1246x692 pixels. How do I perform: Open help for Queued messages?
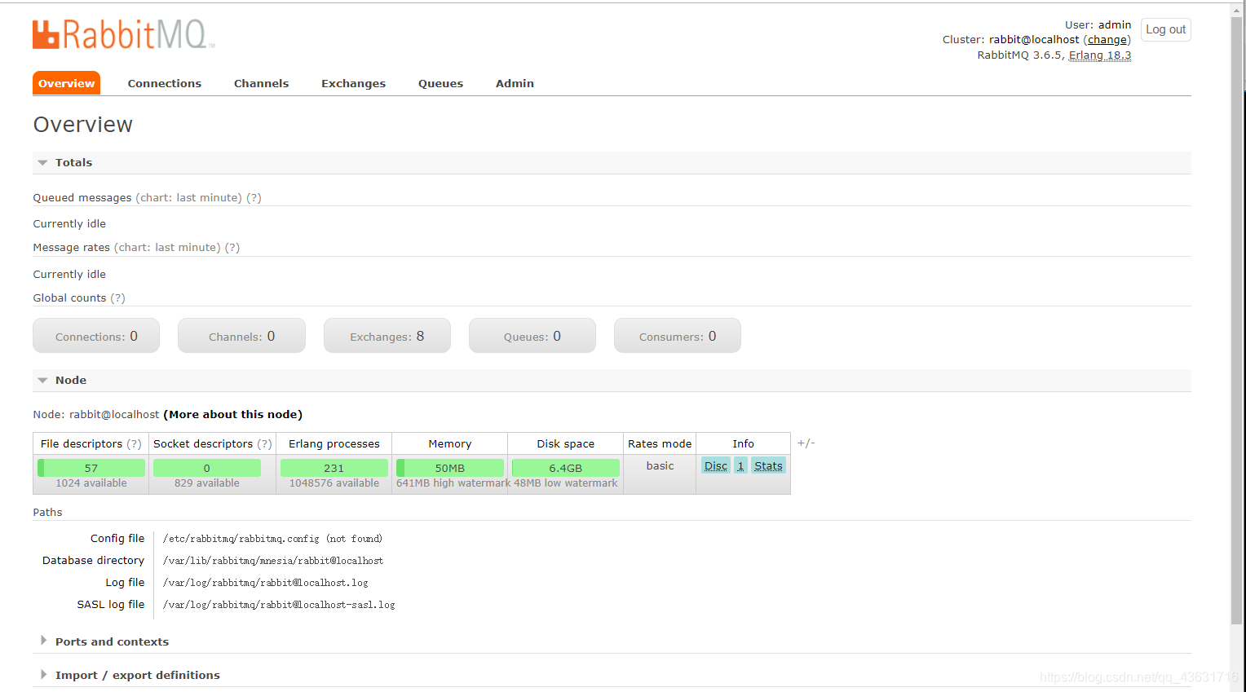[x=254, y=197]
